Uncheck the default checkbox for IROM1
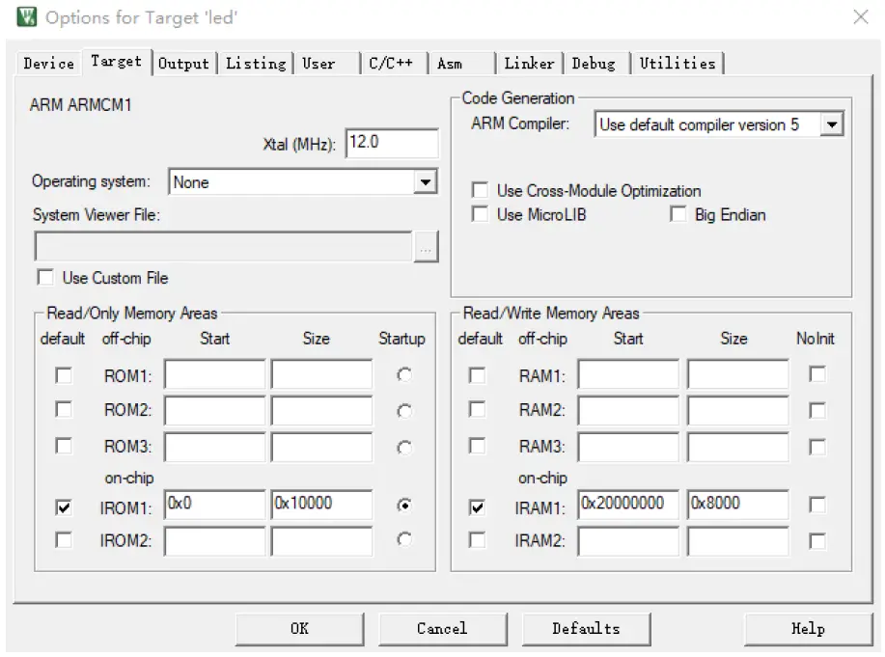885x657 pixels. (63, 505)
